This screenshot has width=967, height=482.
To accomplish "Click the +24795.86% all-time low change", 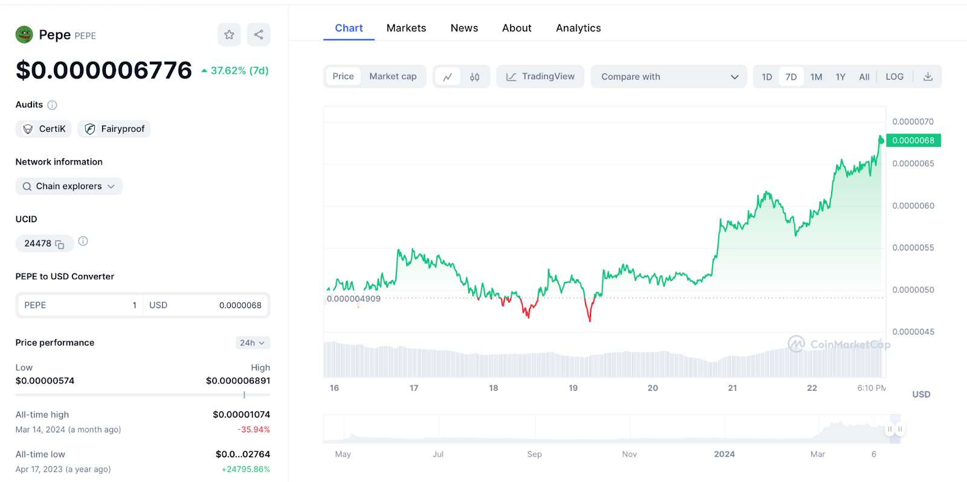I will pyautogui.click(x=246, y=469).
